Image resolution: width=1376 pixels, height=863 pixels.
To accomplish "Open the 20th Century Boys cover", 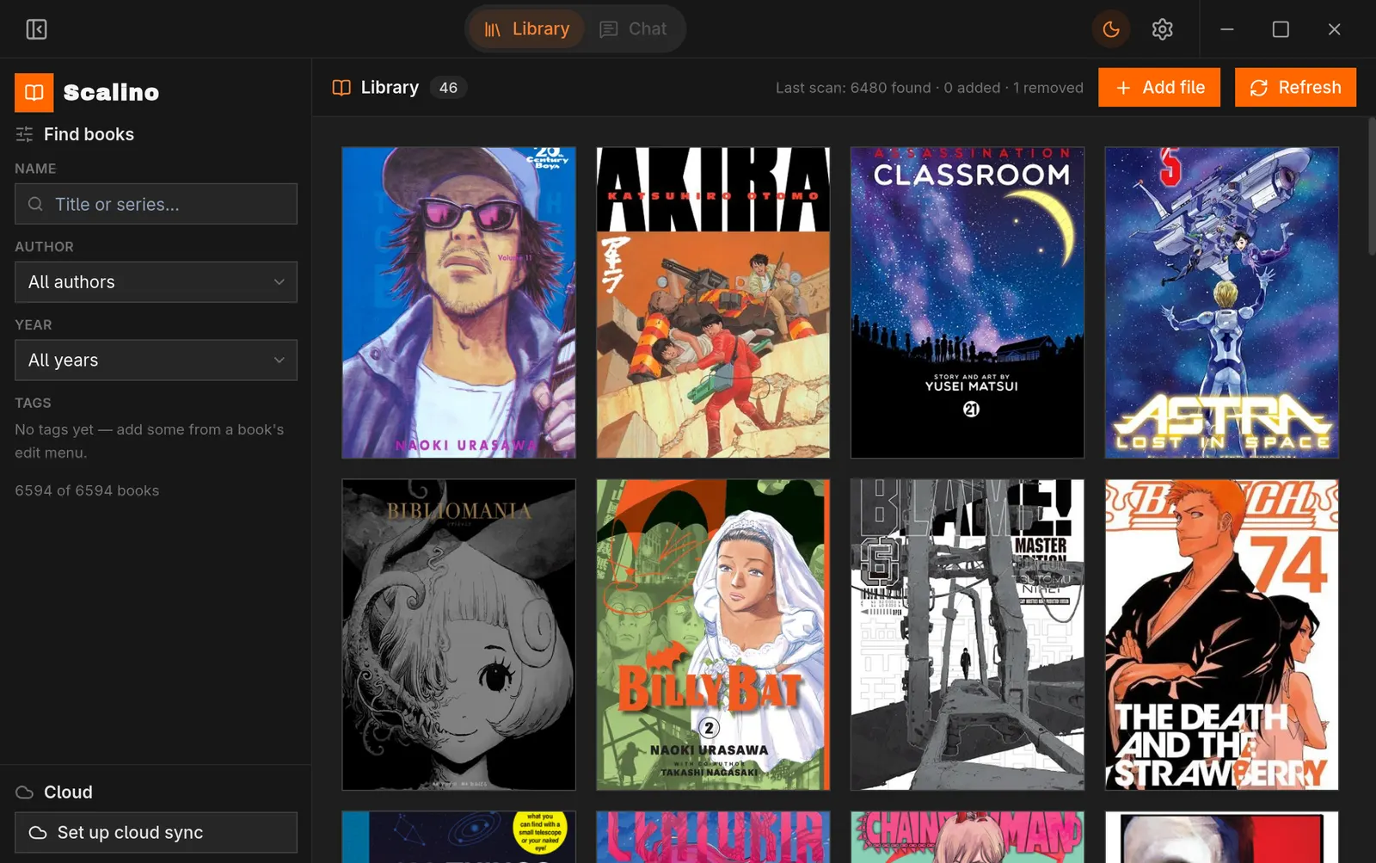I will click(x=458, y=302).
